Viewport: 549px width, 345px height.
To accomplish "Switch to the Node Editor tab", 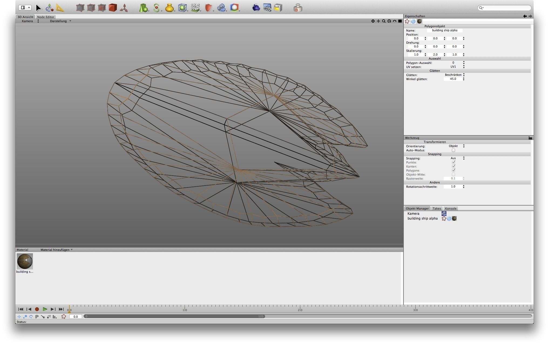I will tap(46, 17).
